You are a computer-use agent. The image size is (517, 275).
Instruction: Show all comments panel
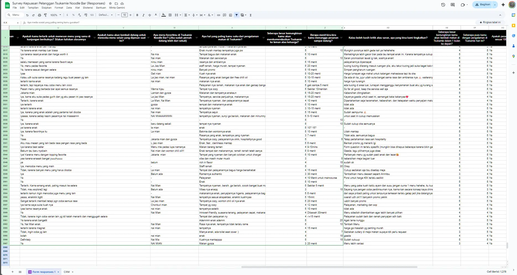453,5
